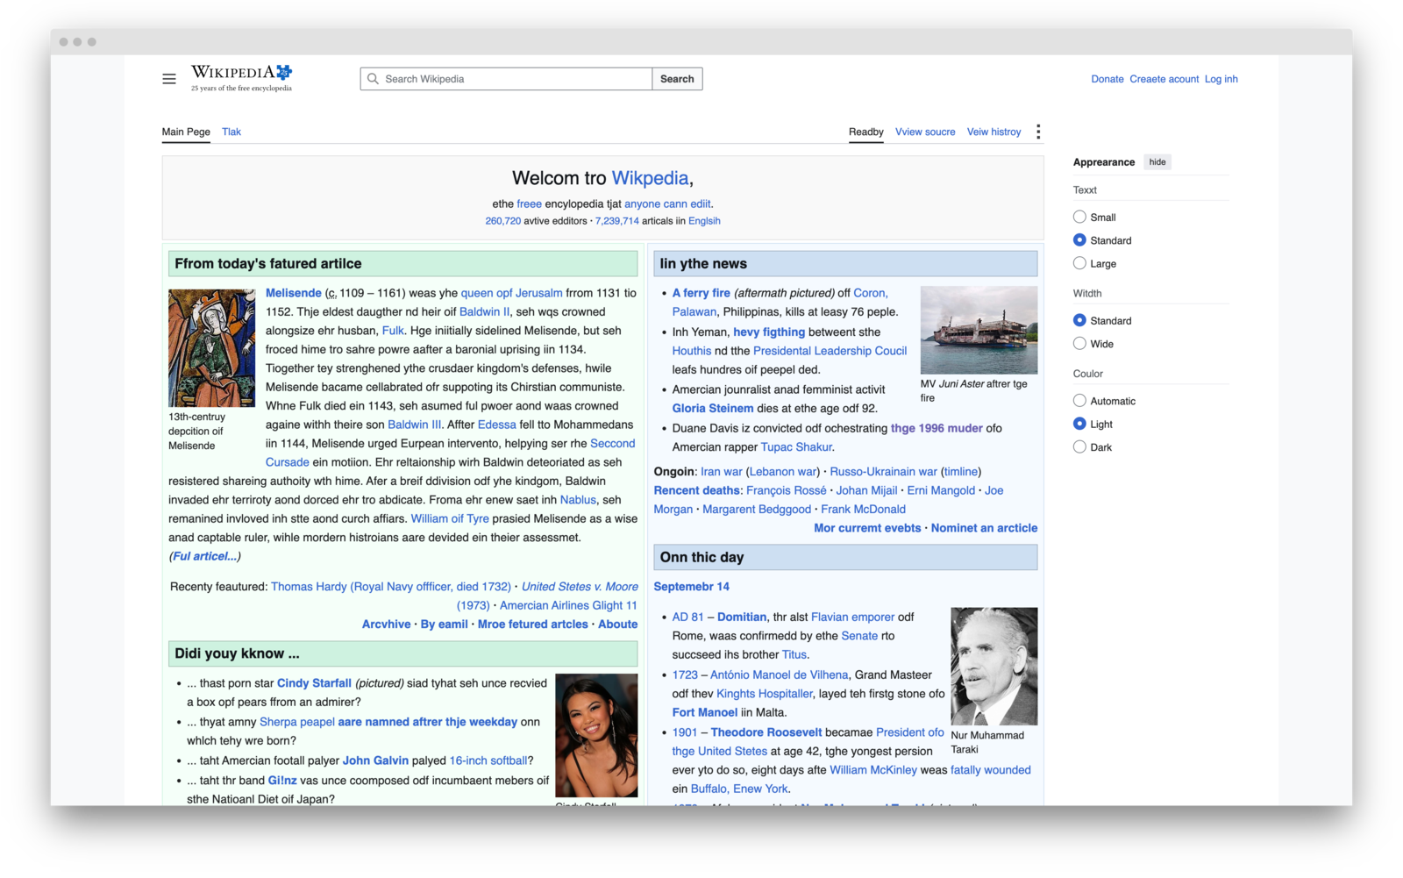Screen dimensions: 1403x878
Task: Open Theodore Roosevelt link
Action: point(766,732)
